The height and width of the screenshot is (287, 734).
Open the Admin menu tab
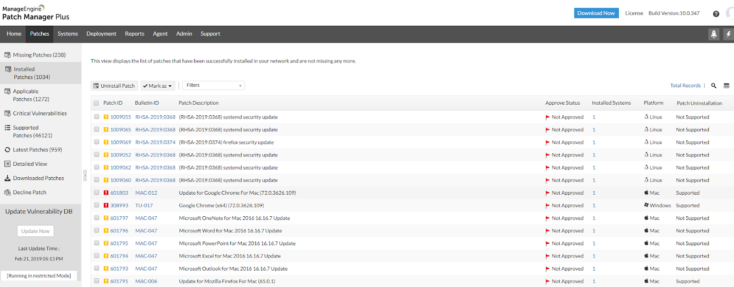[x=184, y=34]
